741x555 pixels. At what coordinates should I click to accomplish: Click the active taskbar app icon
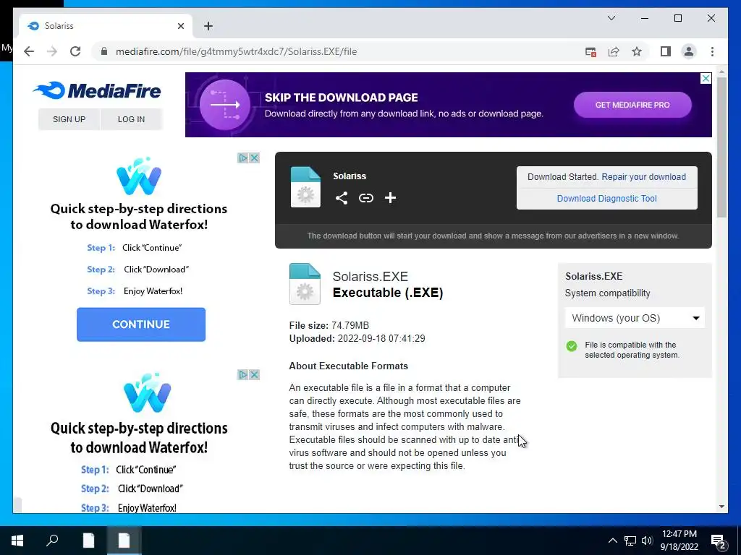pos(124,541)
